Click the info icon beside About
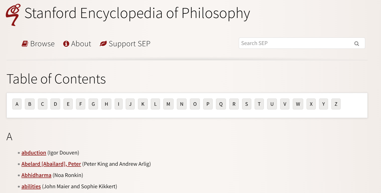 tap(66, 44)
